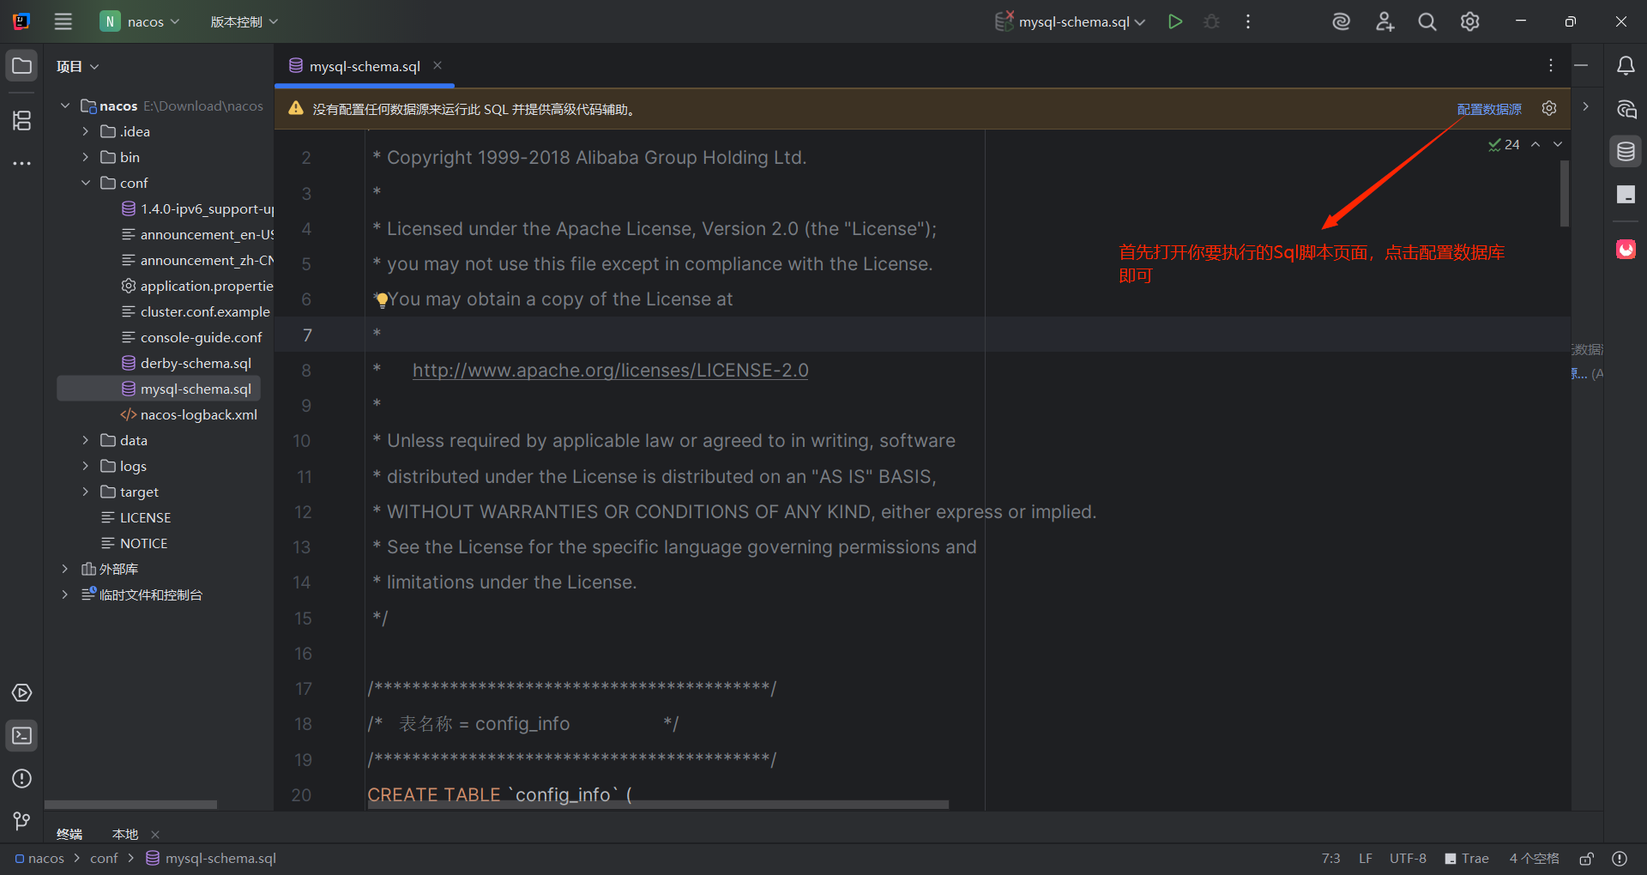Open the Problems tool window icon
The width and height of the screenshot is (1647, 875).
pos(22,778)
